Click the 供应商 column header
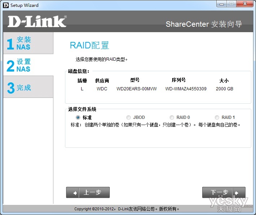 click(x=102, y=80)
